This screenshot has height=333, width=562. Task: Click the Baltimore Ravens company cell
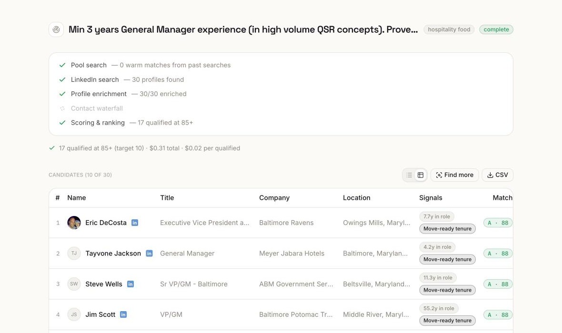[x=286, y=223]
